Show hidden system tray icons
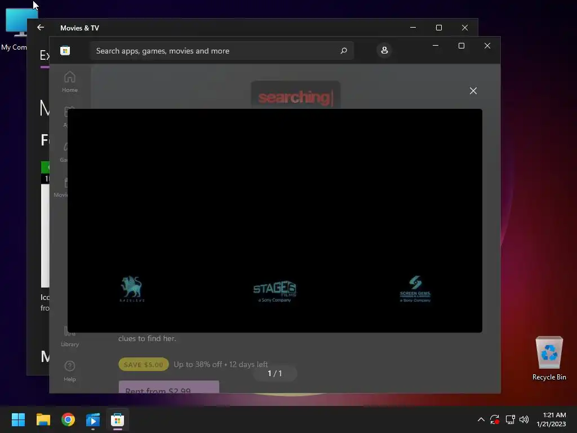 (481, 419)
